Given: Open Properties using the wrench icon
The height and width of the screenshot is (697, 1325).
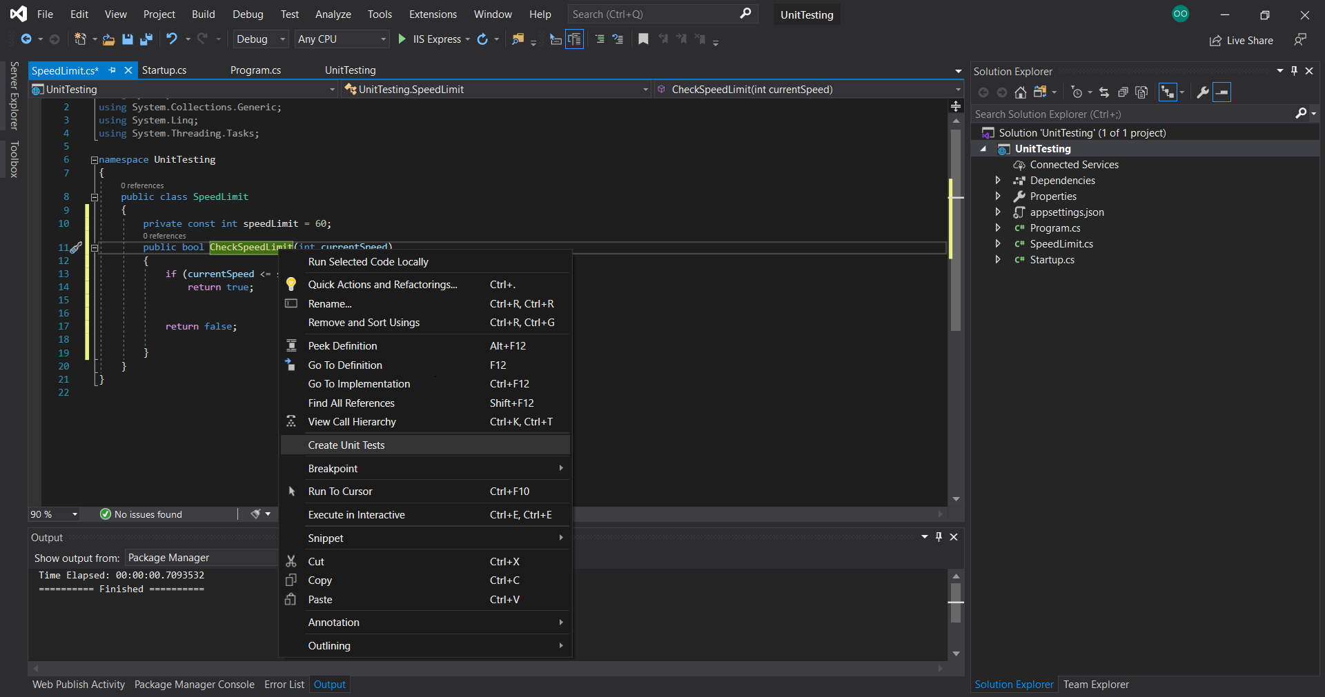Looking at the screenshot, I should click(1204, 92).
